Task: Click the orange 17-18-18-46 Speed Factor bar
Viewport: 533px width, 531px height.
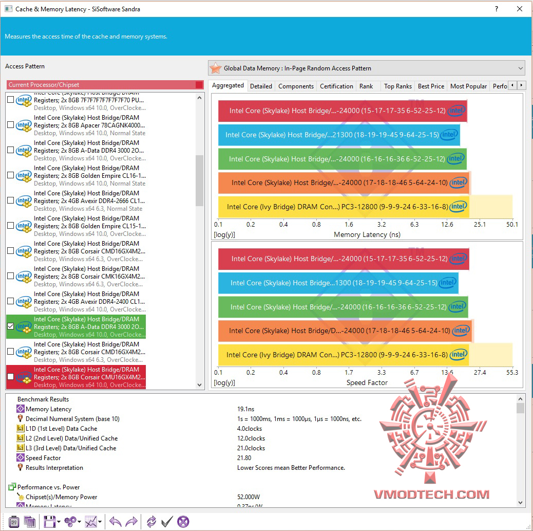Action: pyautogui.click(x=345, y=331)
